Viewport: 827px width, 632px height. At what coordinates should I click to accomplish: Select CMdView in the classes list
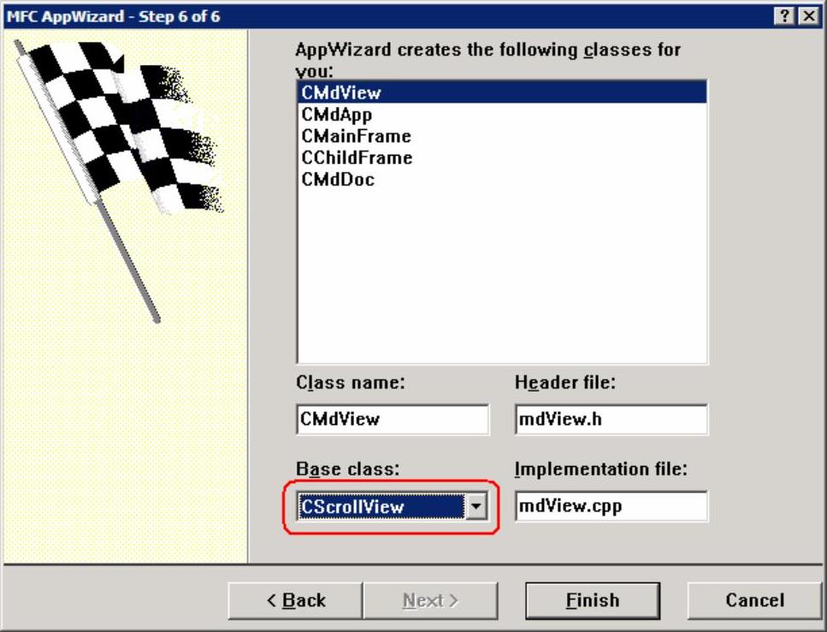pos(501,93)
